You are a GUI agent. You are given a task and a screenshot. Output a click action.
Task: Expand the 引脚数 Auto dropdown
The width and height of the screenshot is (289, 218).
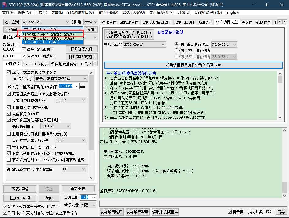click(95, 22)
